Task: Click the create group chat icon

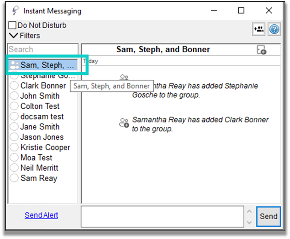Action: [258, 29]
